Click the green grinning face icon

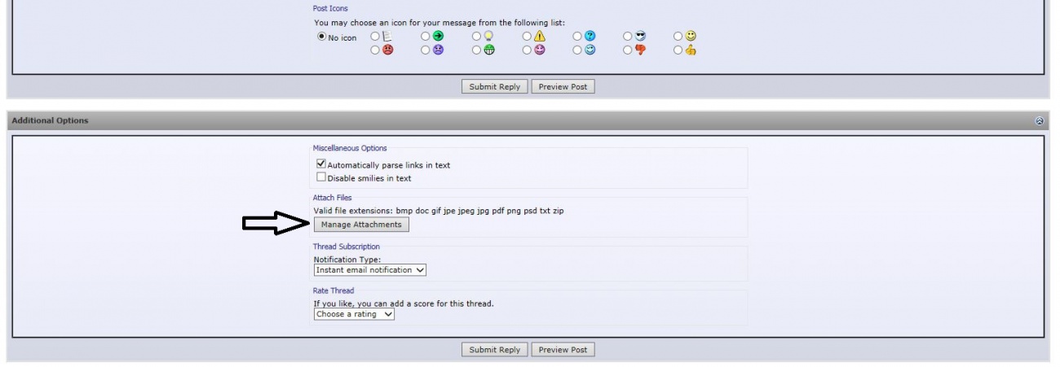[x=488, y=50]
